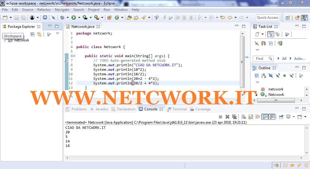
Task: Click the Find field in Task List
Action: (x=263, y=59)
